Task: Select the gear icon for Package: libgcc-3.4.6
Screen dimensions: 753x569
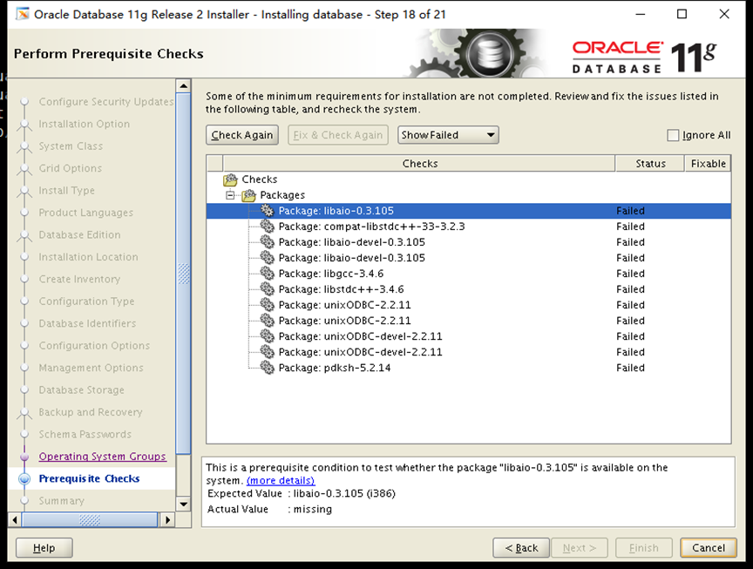Action: 267,273
